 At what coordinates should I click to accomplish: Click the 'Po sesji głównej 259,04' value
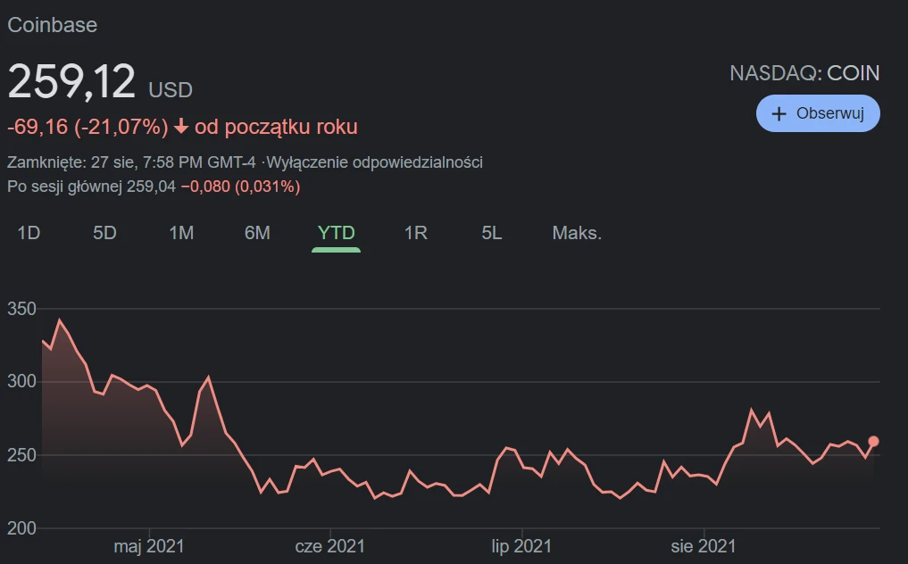(x=91, y=187)
